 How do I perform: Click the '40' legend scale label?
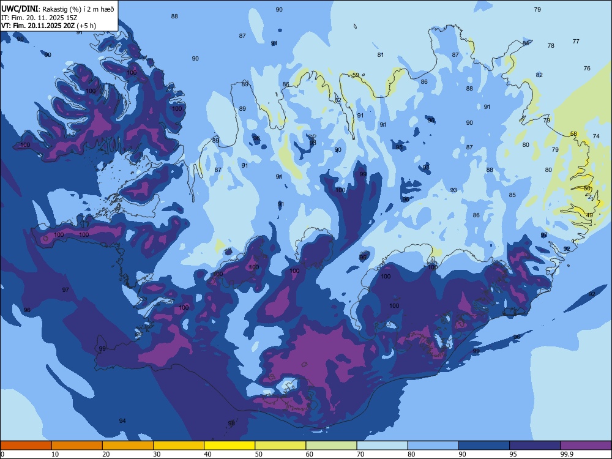coord(207,454)
